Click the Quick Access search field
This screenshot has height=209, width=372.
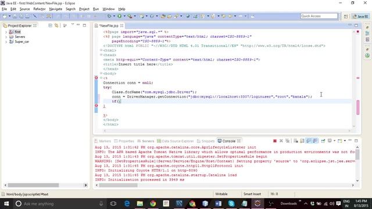point(319,16)
